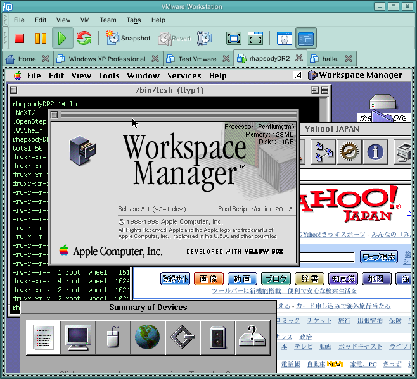The image size is (417, 379).
Task: Click the Reset VM icon
Action: pos(84,38)
